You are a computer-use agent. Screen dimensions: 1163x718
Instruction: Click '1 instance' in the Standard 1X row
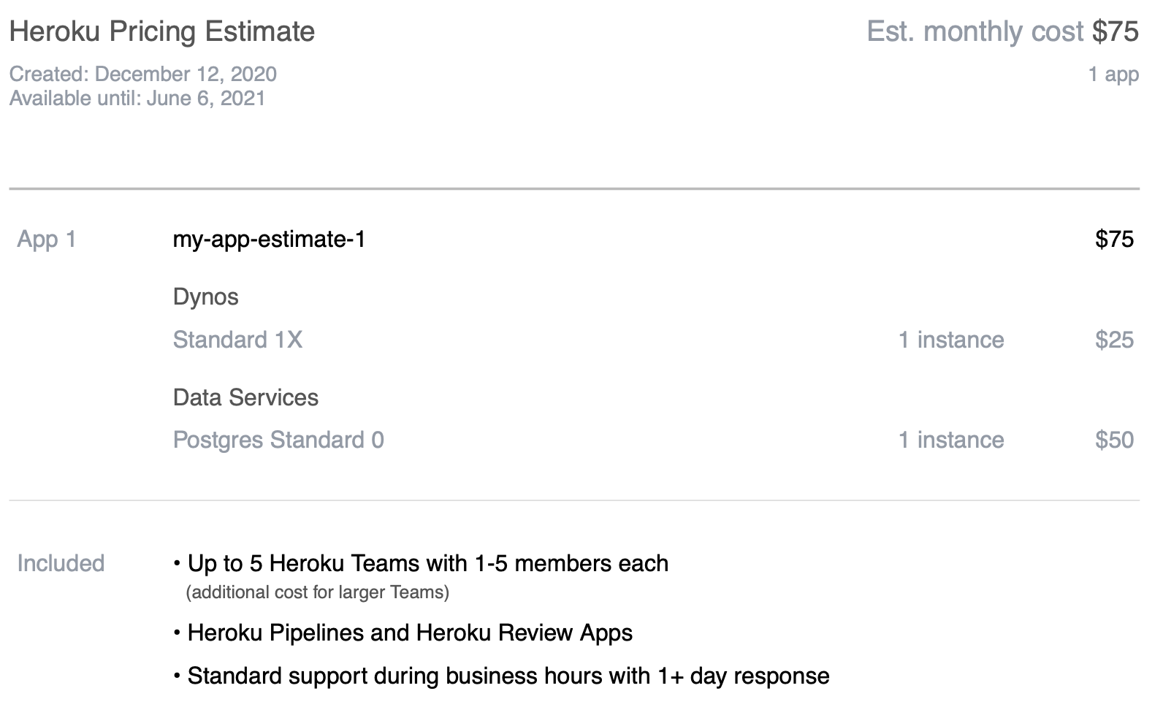coord(951,340)
